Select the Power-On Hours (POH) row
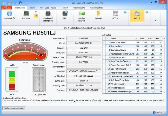 (132, 65)
